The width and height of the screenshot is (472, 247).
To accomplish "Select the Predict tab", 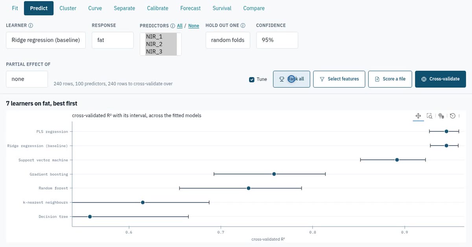I will [x=39, y=8].
